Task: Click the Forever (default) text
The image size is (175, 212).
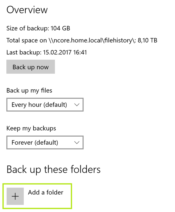Action: [x=35, y=143]
